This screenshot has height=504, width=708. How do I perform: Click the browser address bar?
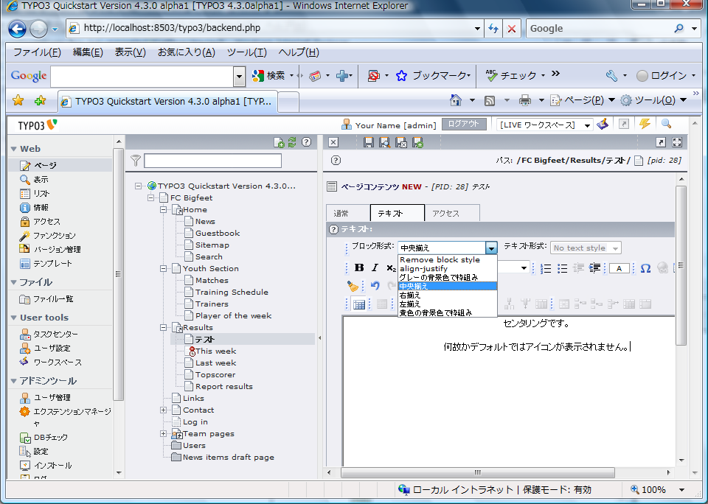(x=275, y=29)
